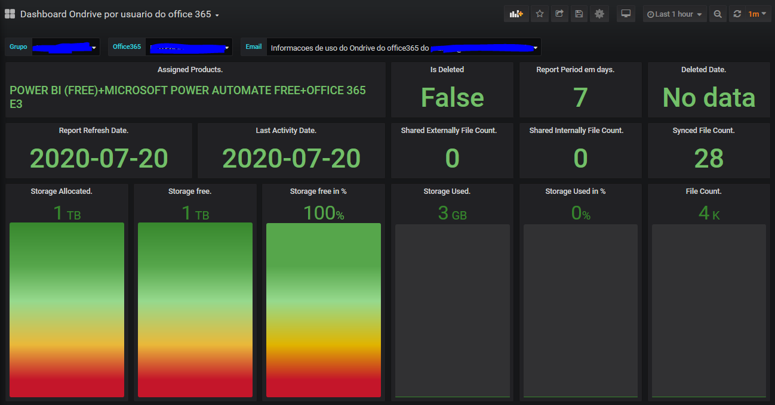Click the File Count panel title
Screen dimensions: 775x405
[704, 191]
